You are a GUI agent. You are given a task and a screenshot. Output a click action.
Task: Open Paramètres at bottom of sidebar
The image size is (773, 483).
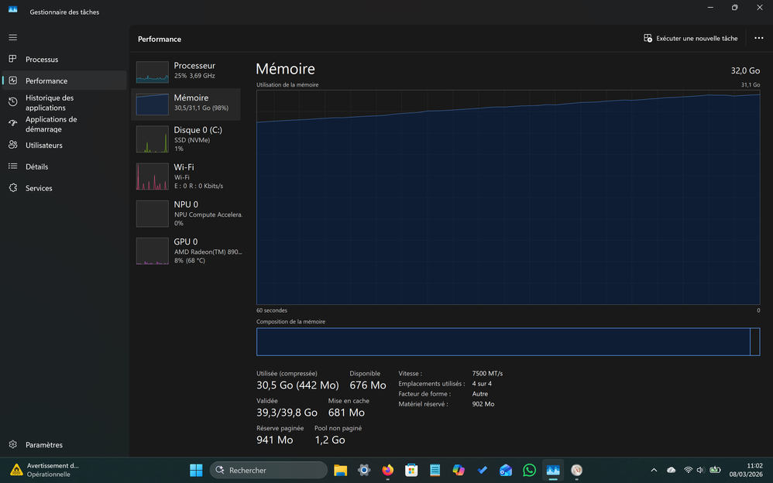click(44, 445)
